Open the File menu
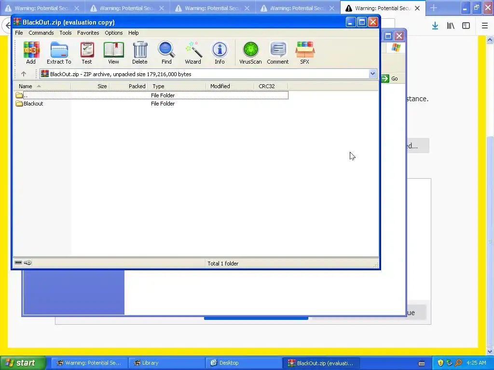This screenshot has height=370, width=494. pos(19,33)
